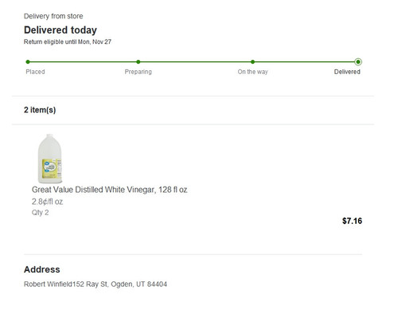Select the Preparing status label
The image size is (398, 322).
coord(139,72)
